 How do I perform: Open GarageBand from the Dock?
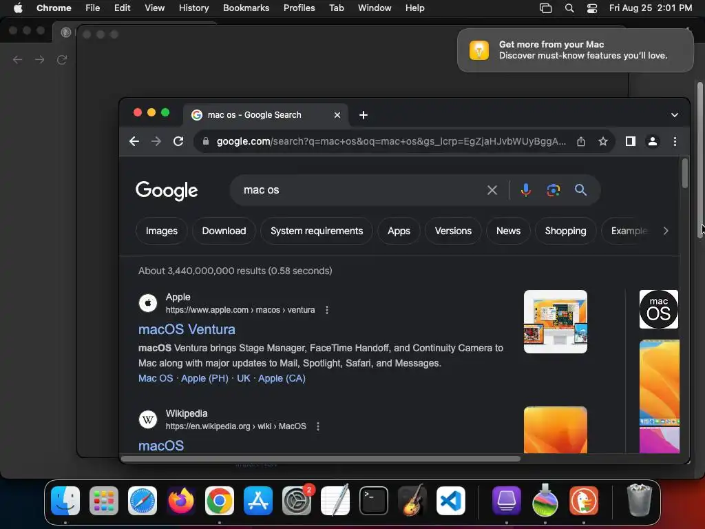point(412,501)
